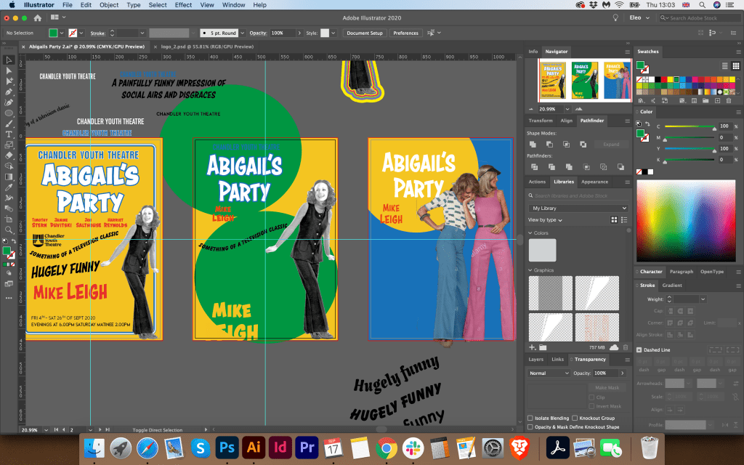Click the Cyan slider in Color panel
This screenshot has height=465, width=744.
click(689, 127)
